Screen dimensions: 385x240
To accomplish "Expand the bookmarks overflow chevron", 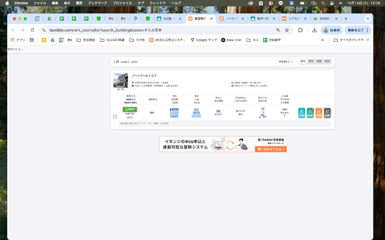I will pyautogui.click(x=322, y=40).
